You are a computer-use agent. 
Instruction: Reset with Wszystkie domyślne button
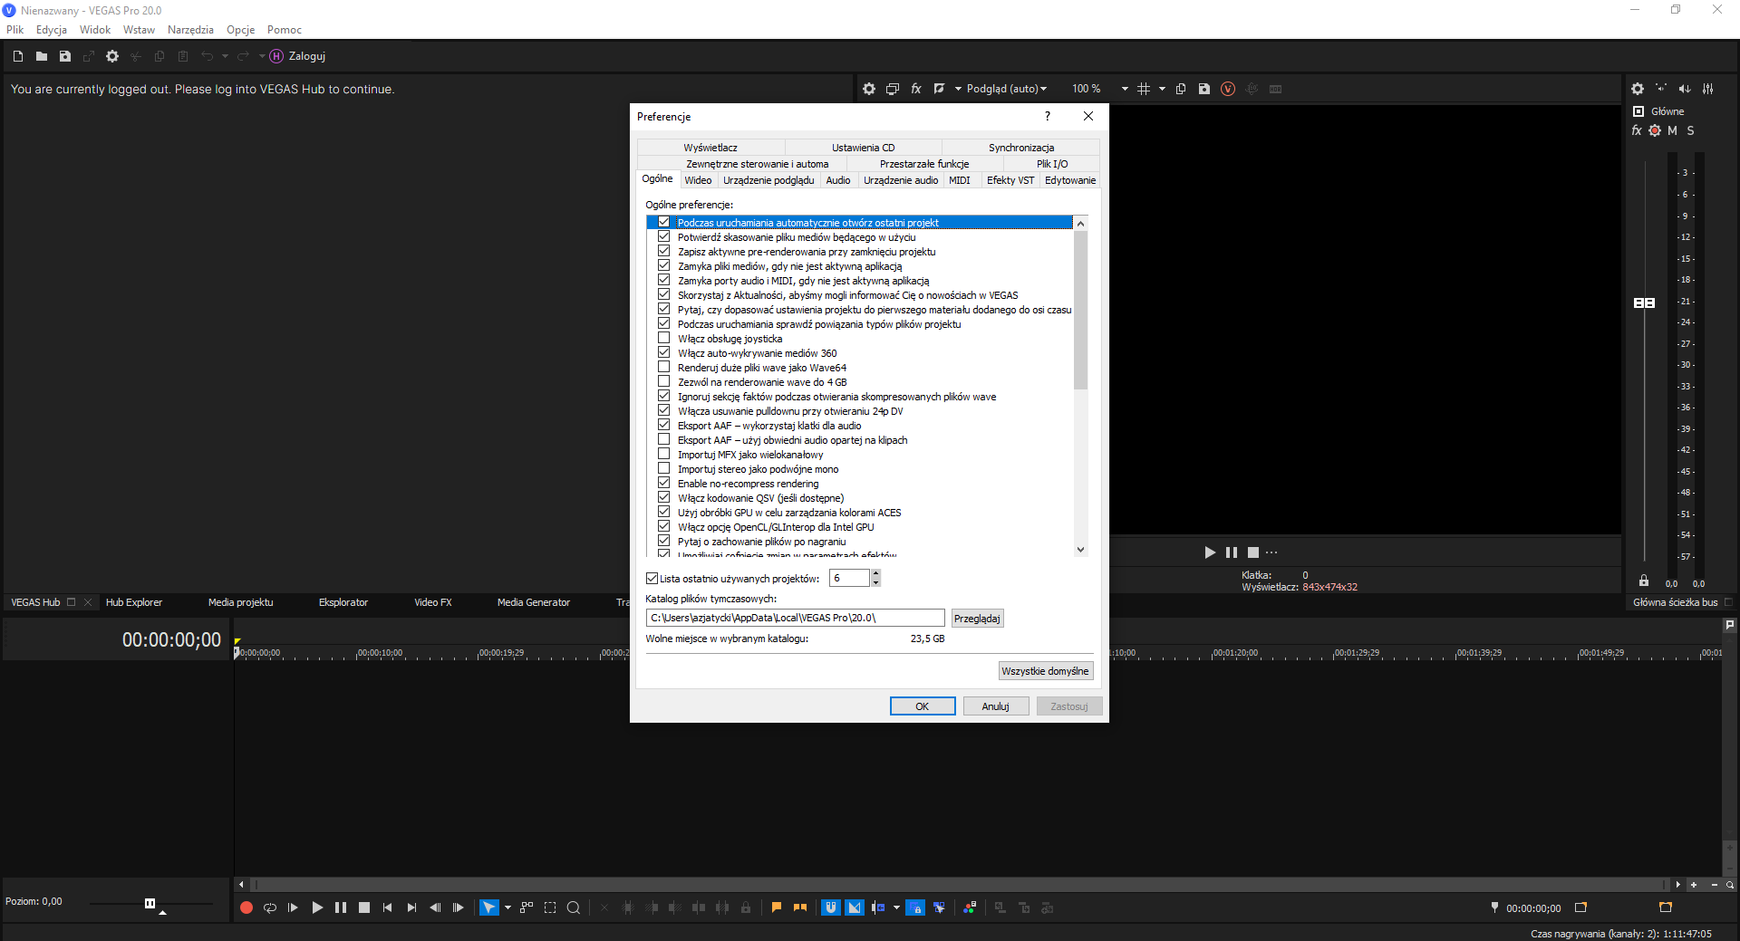pyautogui.click(x=1046, y=671)
